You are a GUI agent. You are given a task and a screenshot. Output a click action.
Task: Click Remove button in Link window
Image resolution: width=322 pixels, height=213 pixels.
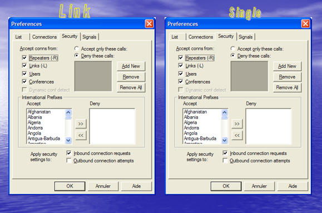[x=131, y=77]
